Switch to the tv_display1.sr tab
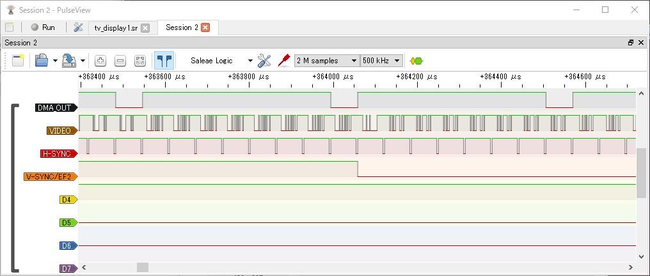Viewport: 650px width, 276px height. point(116,28)
